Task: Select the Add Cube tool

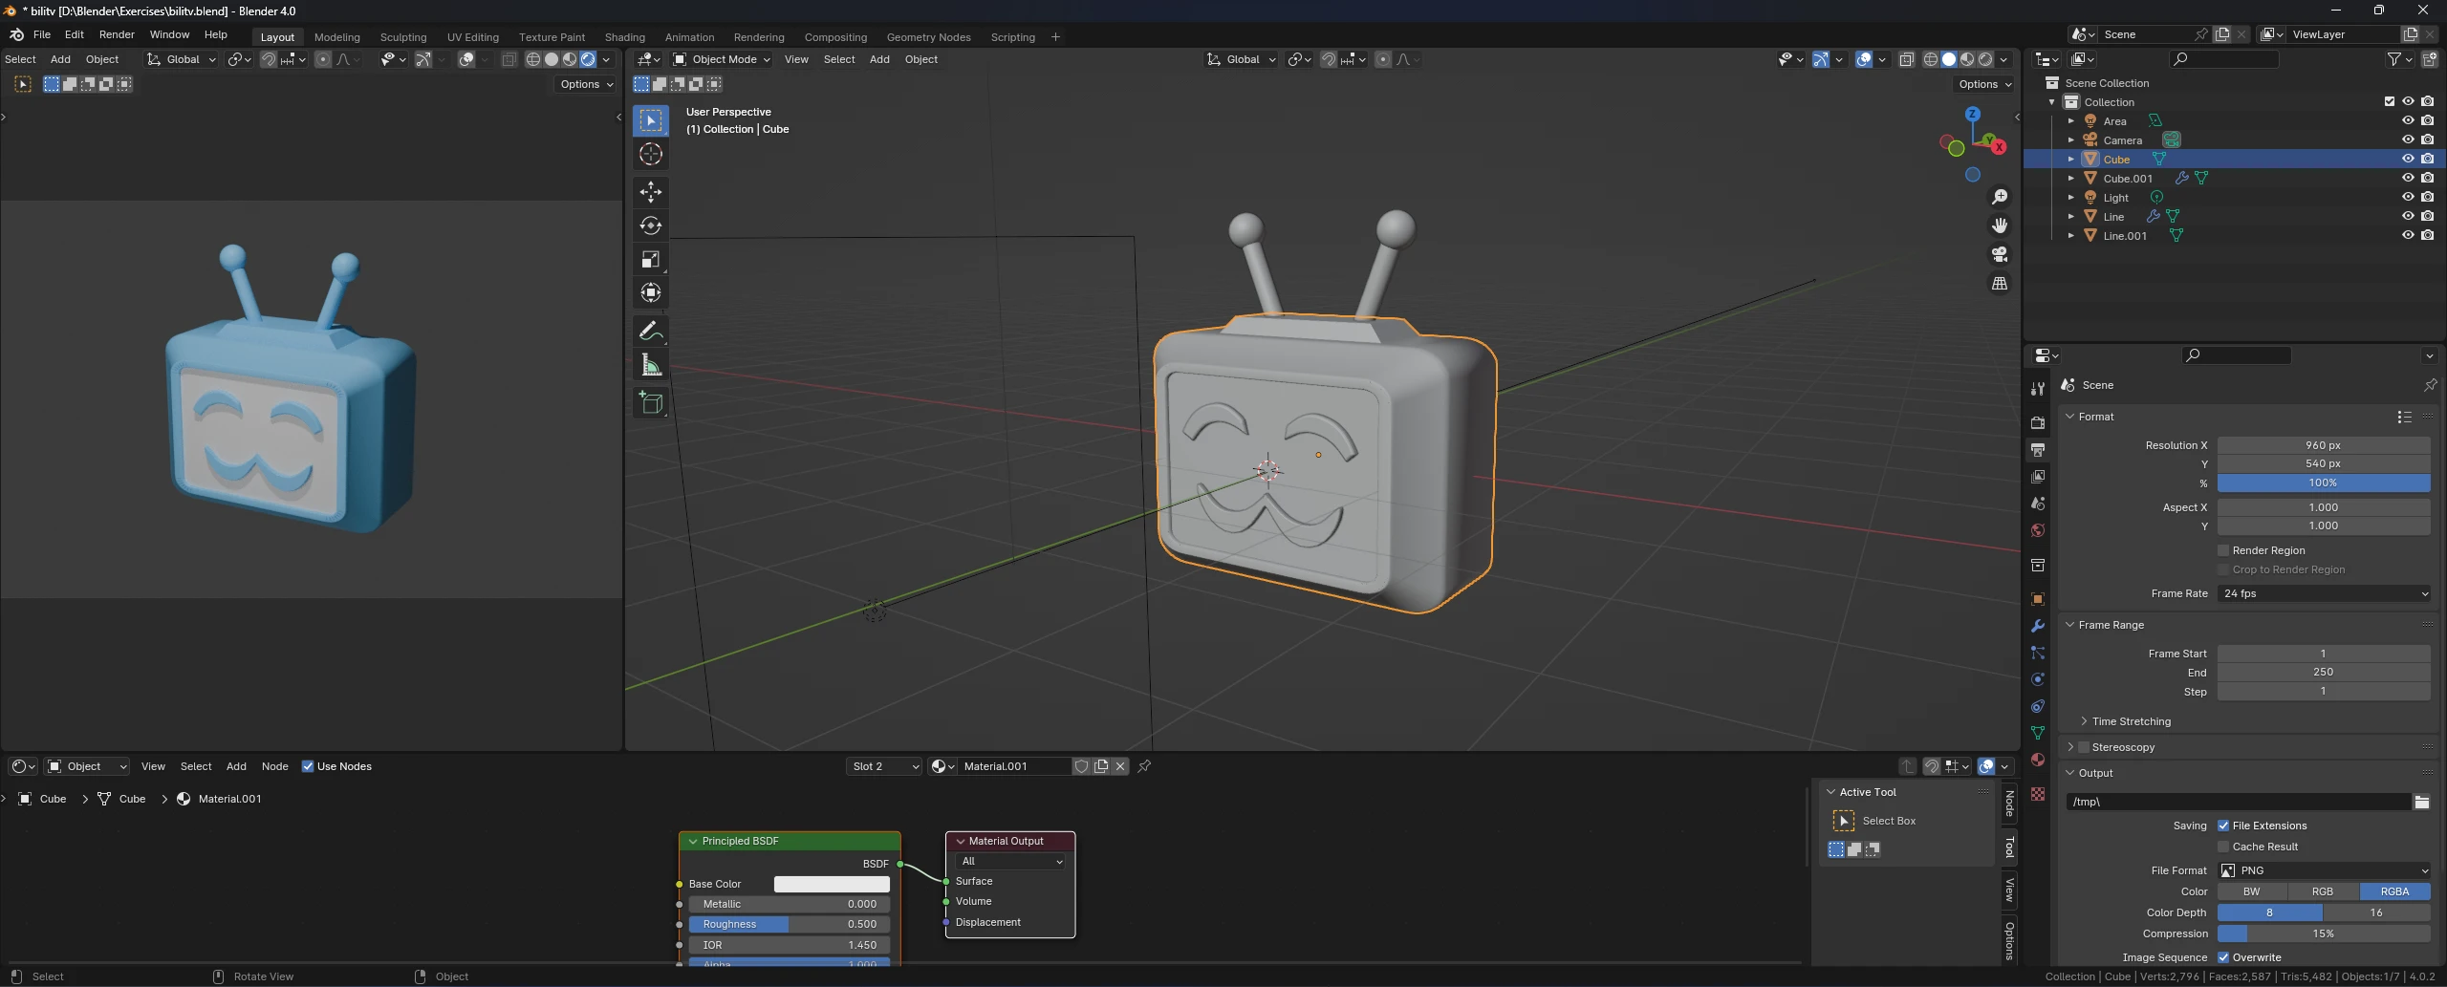Action: pyautogui.click(x=651, y=403)
